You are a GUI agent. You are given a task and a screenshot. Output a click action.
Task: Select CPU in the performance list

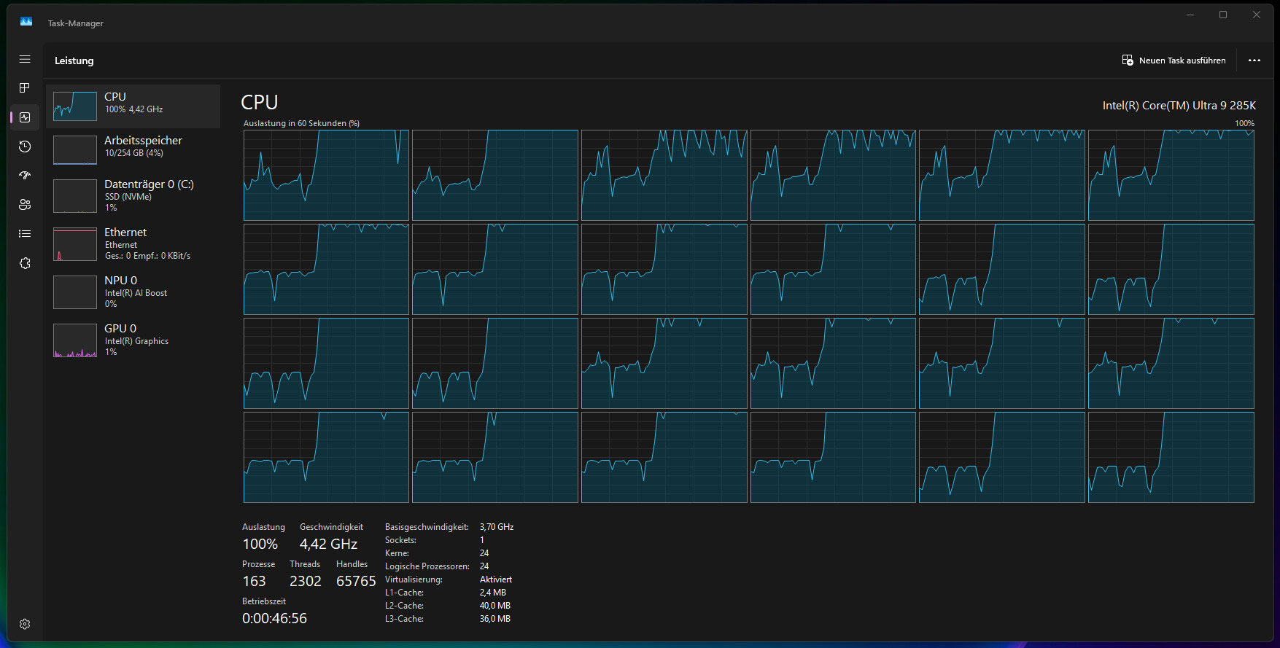(133, 106)
